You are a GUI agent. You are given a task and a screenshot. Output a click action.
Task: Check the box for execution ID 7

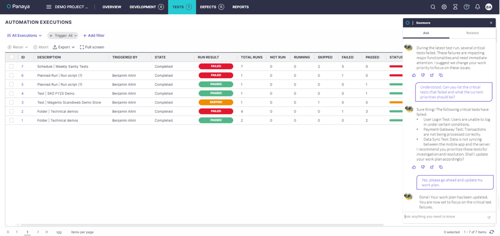[12, 67]
